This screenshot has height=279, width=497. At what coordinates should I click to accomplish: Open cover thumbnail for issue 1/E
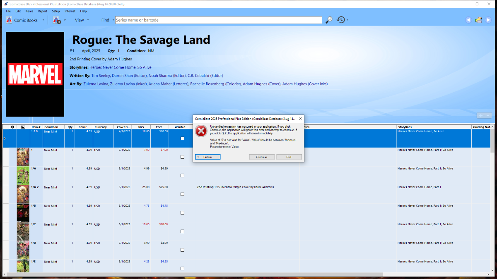point(23,266)
